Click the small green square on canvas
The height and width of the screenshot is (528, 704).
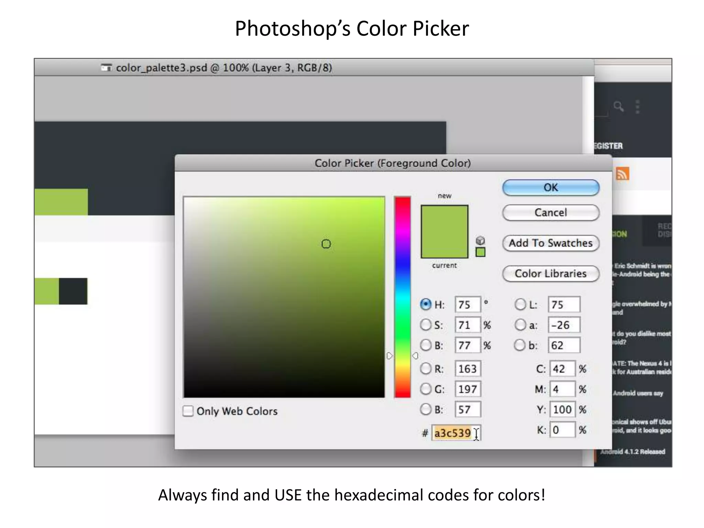coord(47,291)
